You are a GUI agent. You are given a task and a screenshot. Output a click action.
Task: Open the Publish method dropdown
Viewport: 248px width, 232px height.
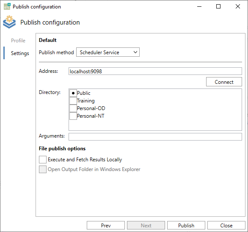click(x=108, y=52)
